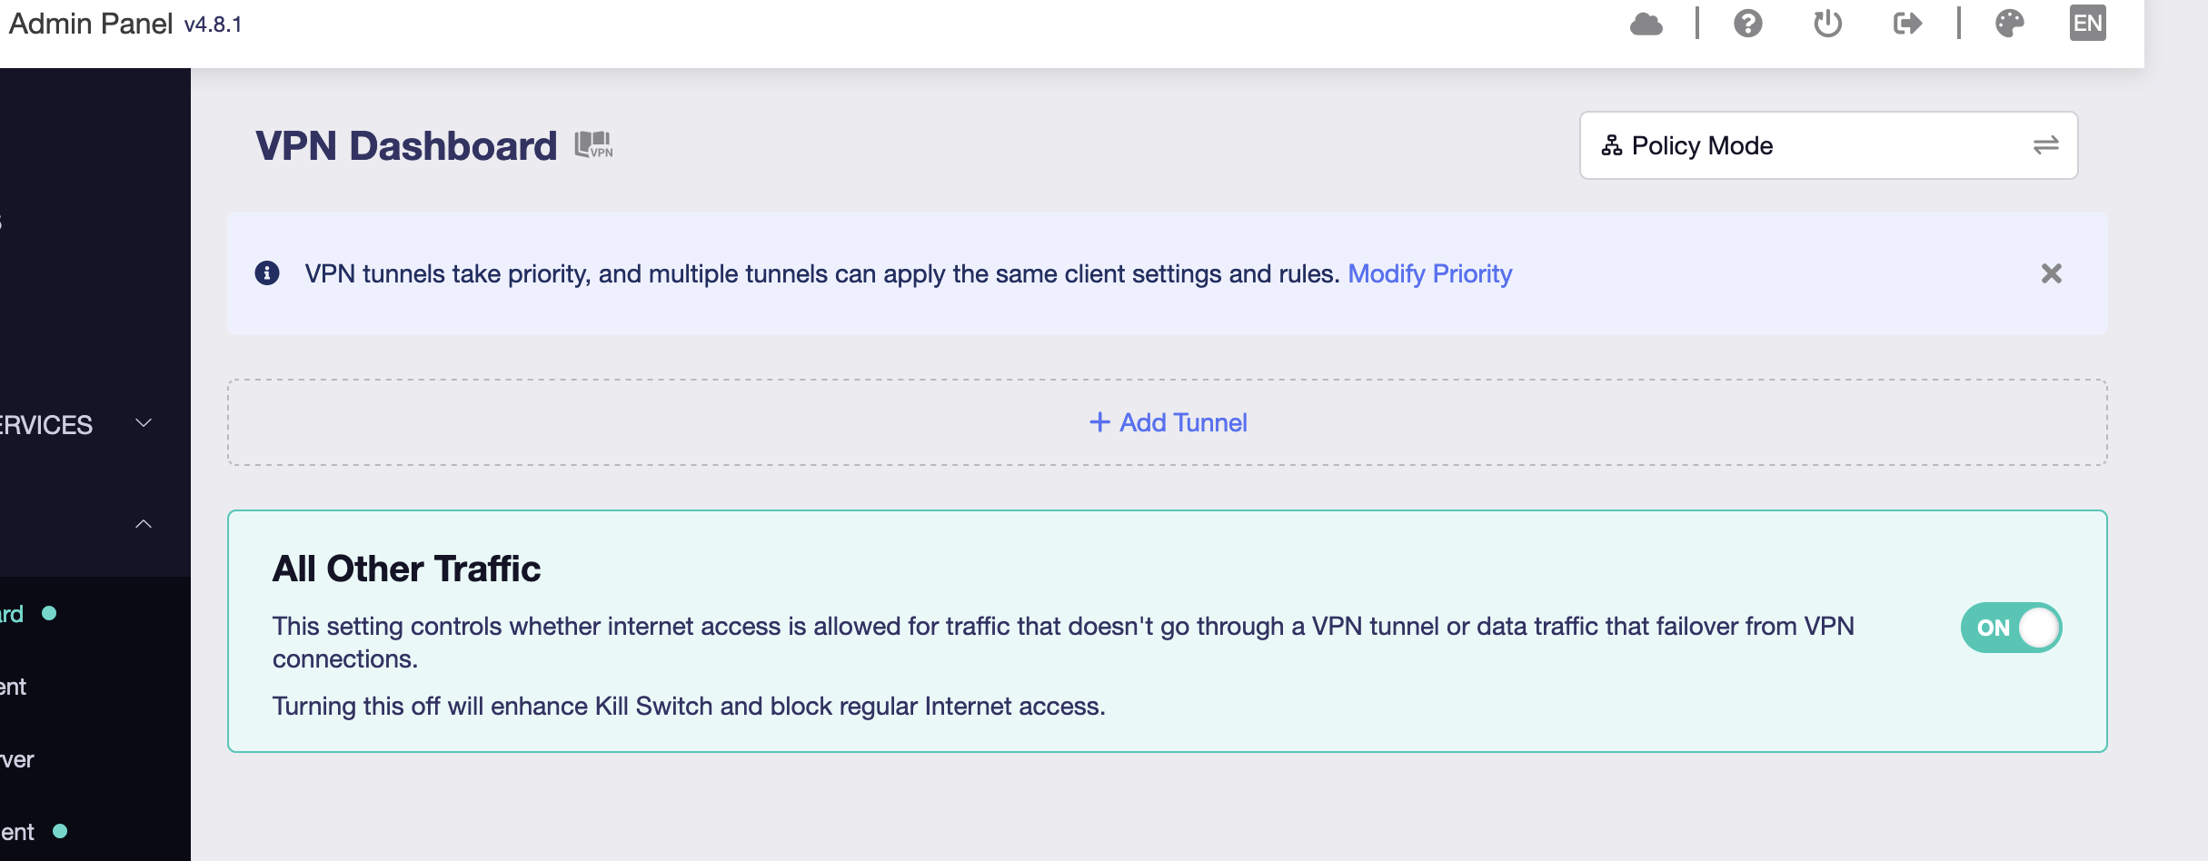
Task: Click the swap arrows icon in Policy Mode
Action: point(2045,145)
